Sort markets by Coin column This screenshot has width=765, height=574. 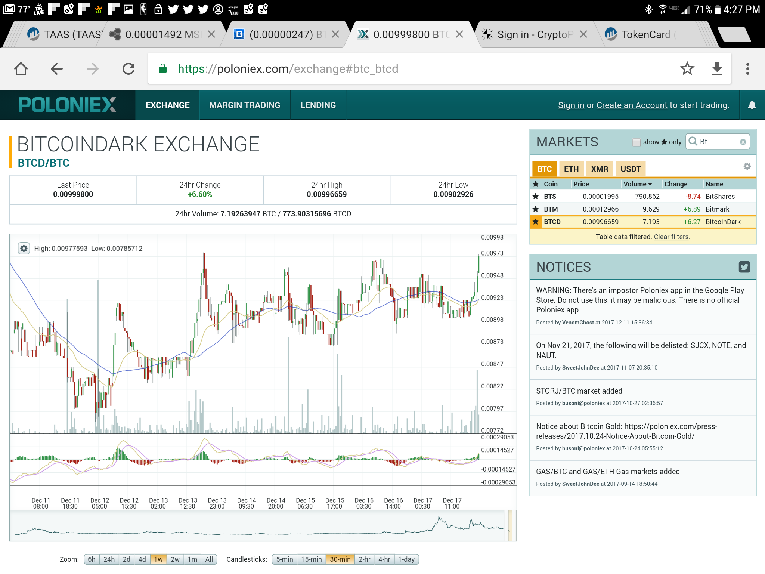pos(551,184)
